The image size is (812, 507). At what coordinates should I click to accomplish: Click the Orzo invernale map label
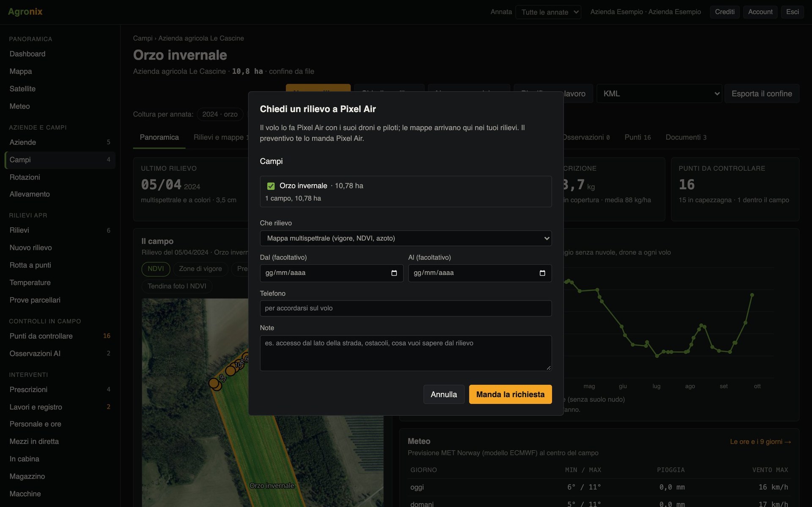tap(272, 485)
